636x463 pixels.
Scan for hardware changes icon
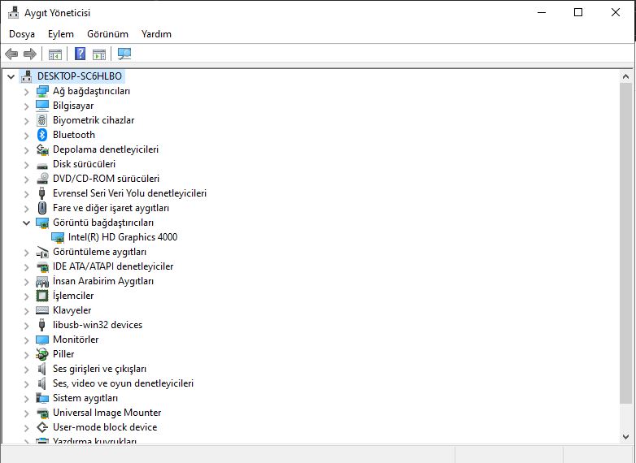124,54
